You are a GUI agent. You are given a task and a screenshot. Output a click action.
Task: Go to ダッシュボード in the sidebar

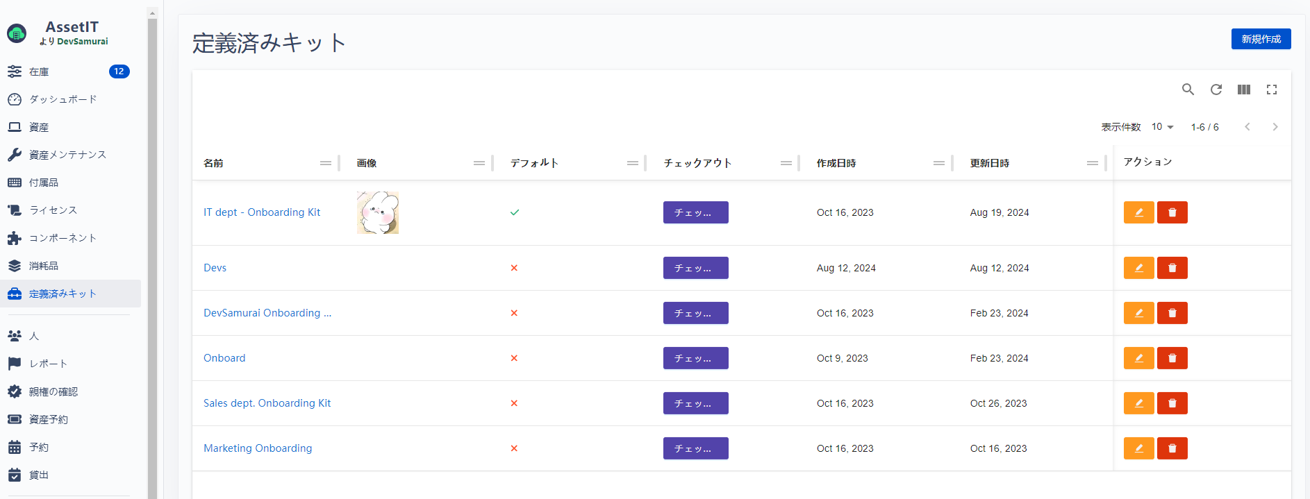[63, 99]
